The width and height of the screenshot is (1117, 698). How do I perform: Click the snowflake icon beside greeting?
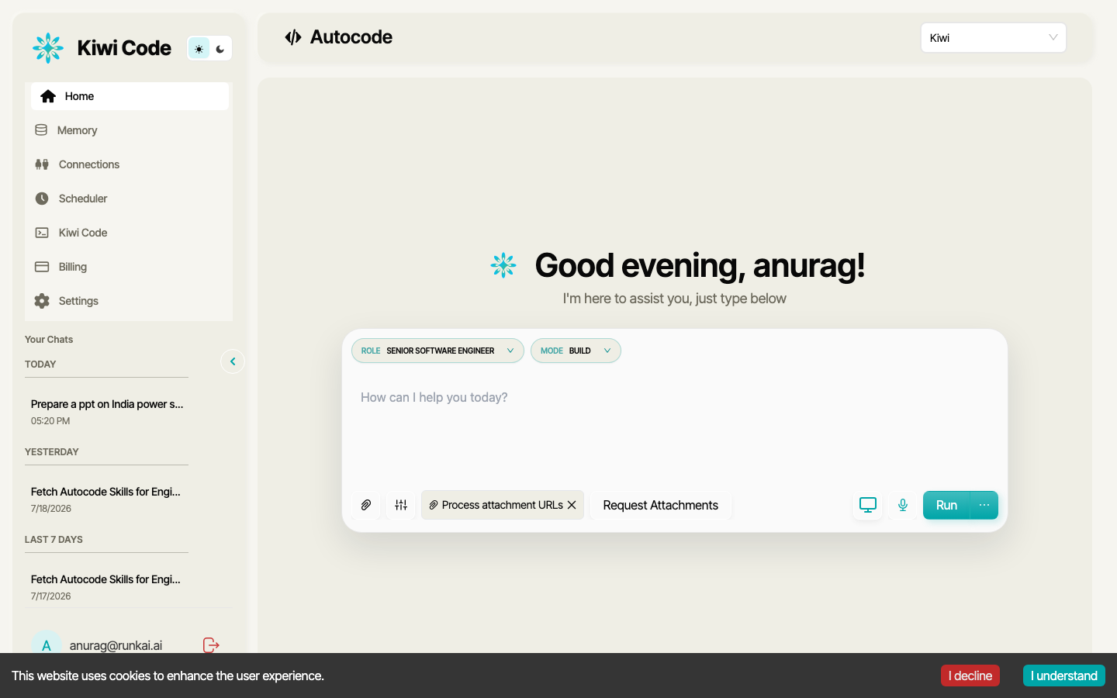pyautogui.click(x=503, y=265)
